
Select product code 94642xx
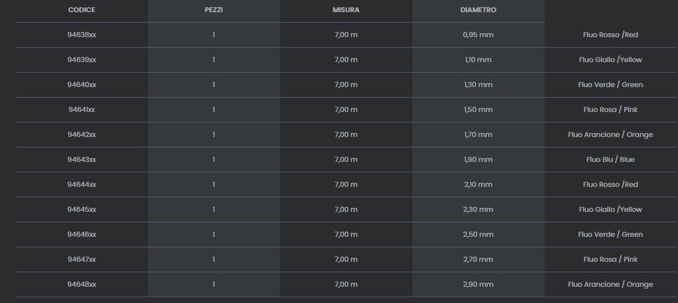[x=81, y=135]
